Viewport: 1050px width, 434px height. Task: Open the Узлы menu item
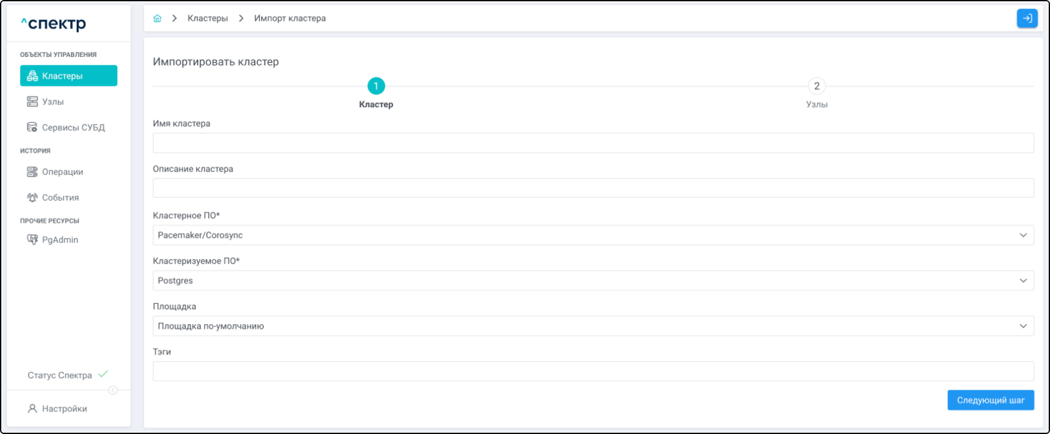click(x=69, y=102)
